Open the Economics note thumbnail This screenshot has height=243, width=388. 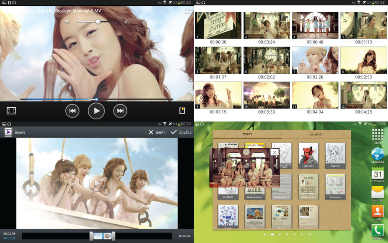point(335,187)
